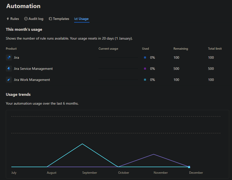Click the Jira current usage progress bar
The width and height of the screenshot is (232, 180).
(118, 57)
